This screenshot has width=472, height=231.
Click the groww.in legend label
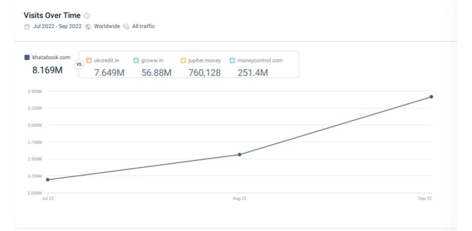(152, 60)
